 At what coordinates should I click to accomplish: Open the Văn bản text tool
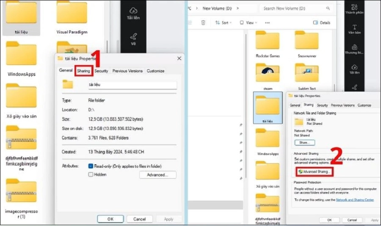coord(354,29)
